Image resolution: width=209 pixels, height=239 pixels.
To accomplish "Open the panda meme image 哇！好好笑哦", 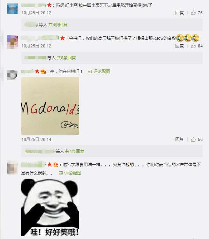I will coord(50,207).
